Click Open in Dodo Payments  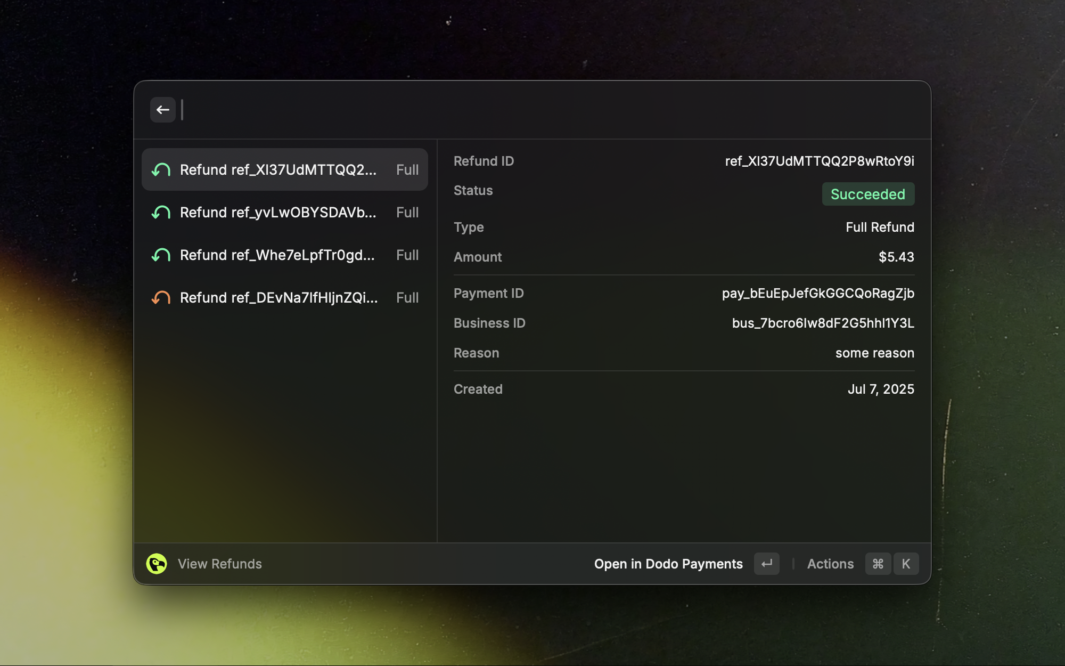[x=669, y=563]
